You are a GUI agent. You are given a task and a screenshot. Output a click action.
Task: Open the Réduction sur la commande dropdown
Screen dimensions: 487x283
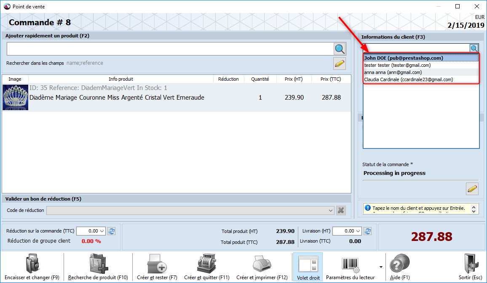[102, 231]
